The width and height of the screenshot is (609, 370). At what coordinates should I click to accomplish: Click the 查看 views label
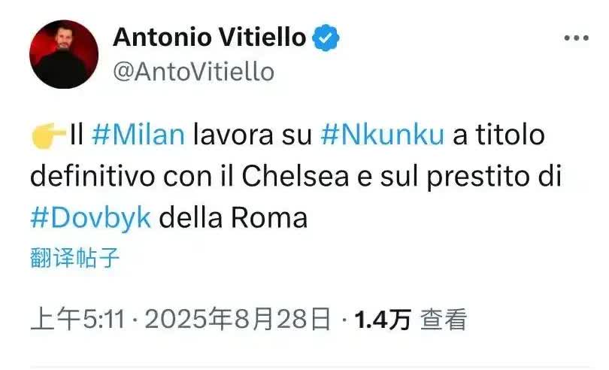444,320
